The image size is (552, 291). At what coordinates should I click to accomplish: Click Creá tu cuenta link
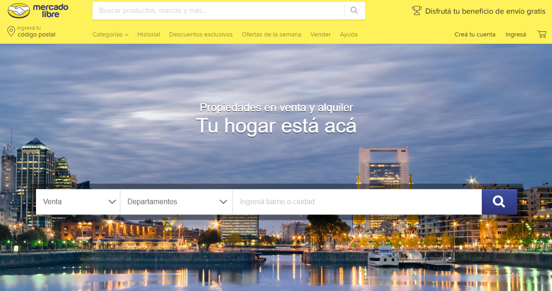[x=475, y=34]
